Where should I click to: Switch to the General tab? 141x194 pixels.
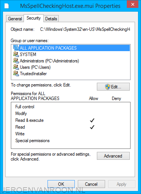[x=15, y=19]
